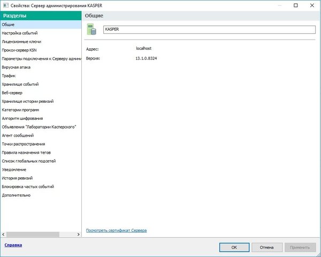Select Точки распространения in the sidebar
Viewport: 321px width, 257px height.
tap(24, 144)
